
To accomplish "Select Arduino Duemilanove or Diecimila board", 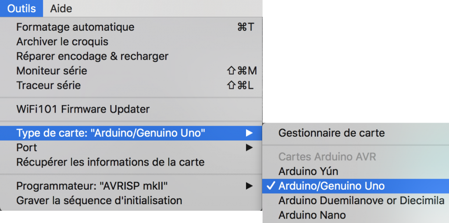I will tap(361, 201).
